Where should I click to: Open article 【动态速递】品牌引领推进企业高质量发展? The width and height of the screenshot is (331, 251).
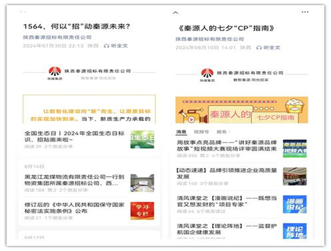[x=227, y=173]
